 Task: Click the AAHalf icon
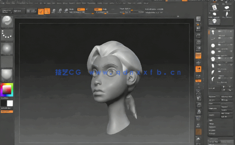[x=198, y=49]
